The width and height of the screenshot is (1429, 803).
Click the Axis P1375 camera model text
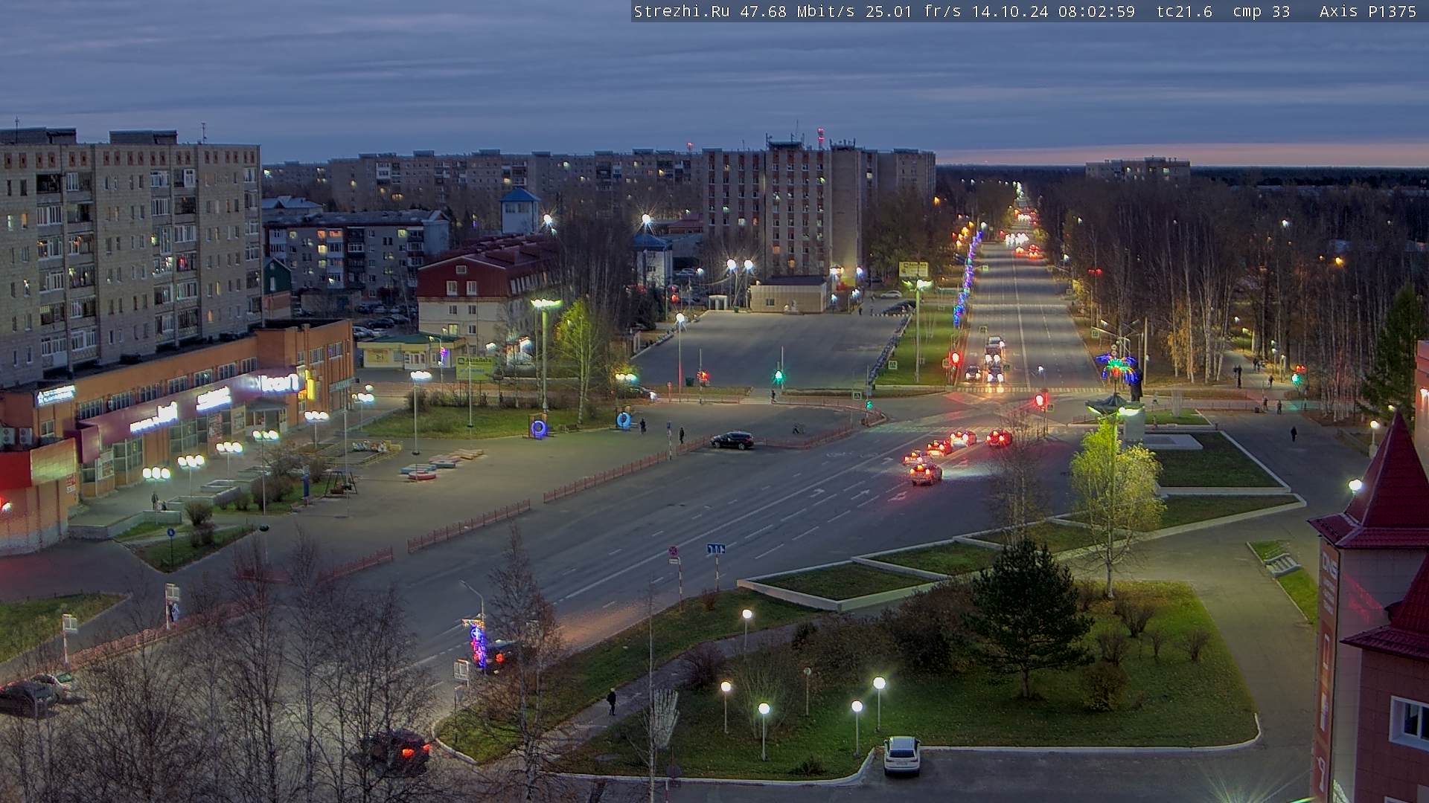point(1368,11)
